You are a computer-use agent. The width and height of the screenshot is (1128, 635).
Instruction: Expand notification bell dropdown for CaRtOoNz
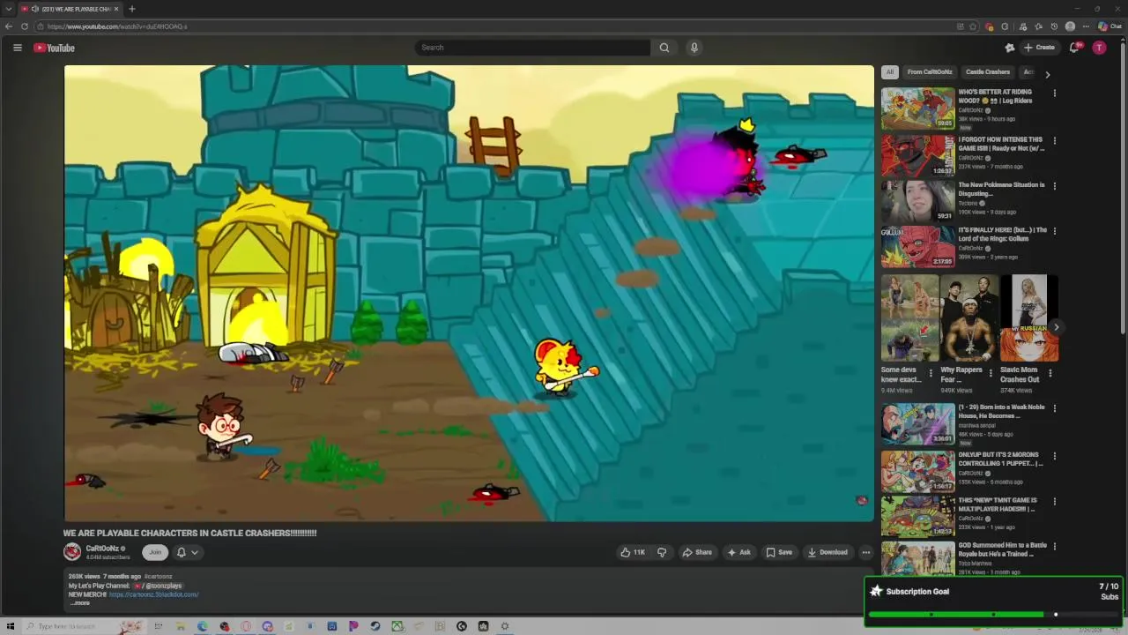pyautogui.click(x=187, y=552)
